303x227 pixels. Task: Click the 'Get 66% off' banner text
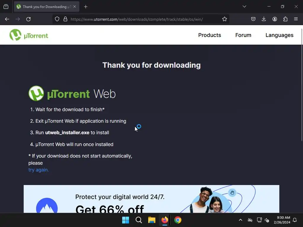(x=109, y=209)
